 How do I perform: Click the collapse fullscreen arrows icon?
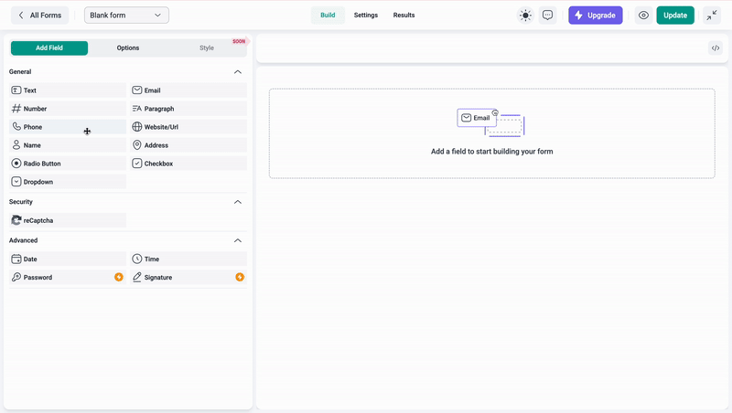(711, 16)
